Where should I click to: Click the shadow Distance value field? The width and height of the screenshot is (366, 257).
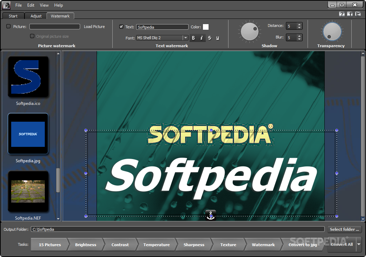pyautogui.click(x=291, y=26)
